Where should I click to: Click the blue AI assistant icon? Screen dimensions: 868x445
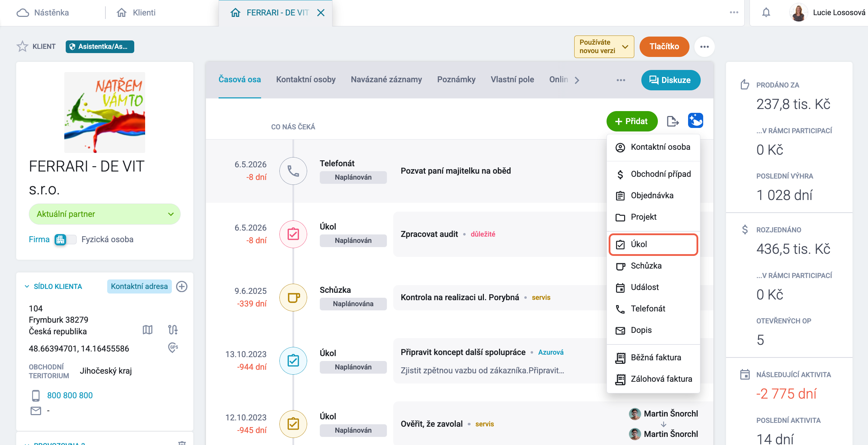coord(695,121)
